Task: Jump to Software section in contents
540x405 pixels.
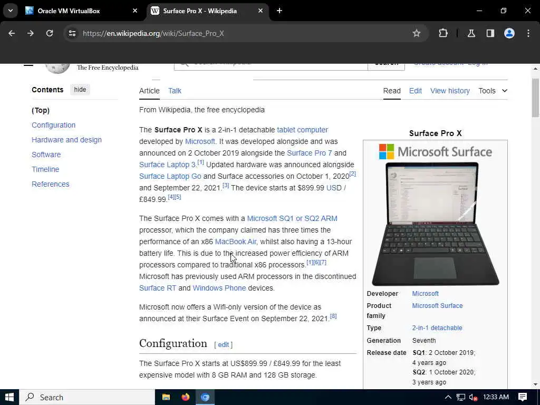Action: (x=46, y=155)
